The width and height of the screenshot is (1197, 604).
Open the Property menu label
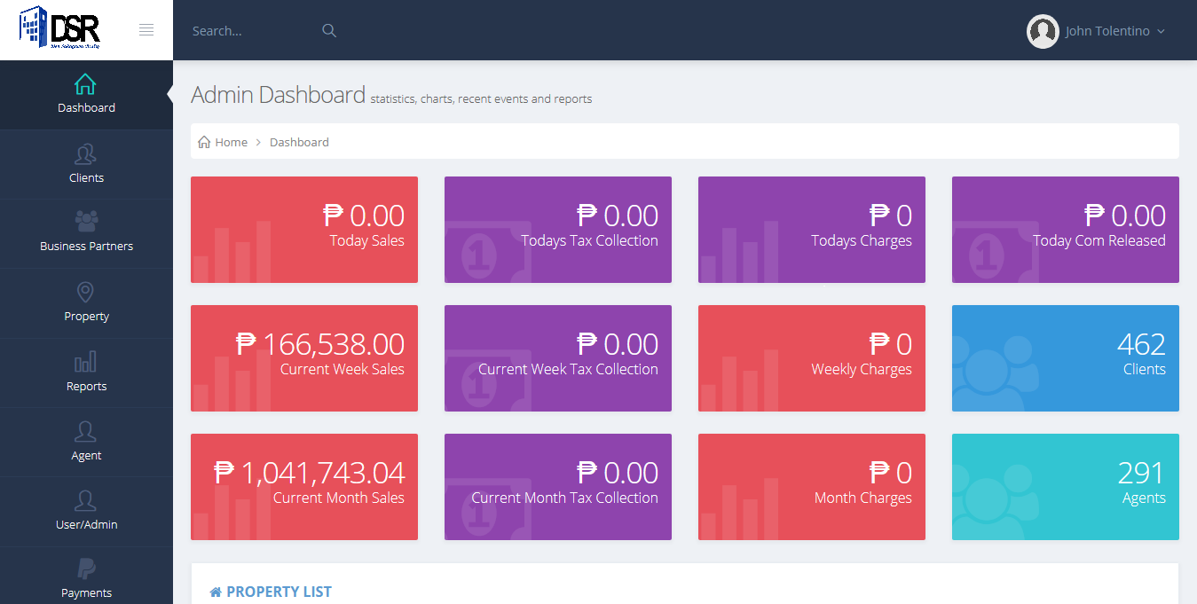point(86,316)
